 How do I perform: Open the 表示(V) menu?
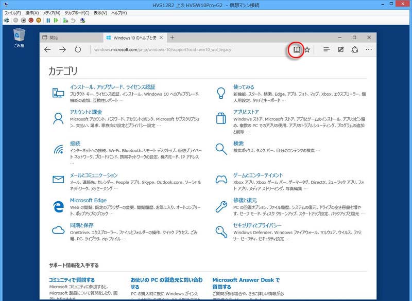point(100,12)
